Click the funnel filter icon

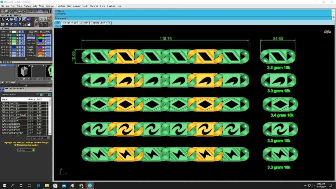[x=20, y=24]
